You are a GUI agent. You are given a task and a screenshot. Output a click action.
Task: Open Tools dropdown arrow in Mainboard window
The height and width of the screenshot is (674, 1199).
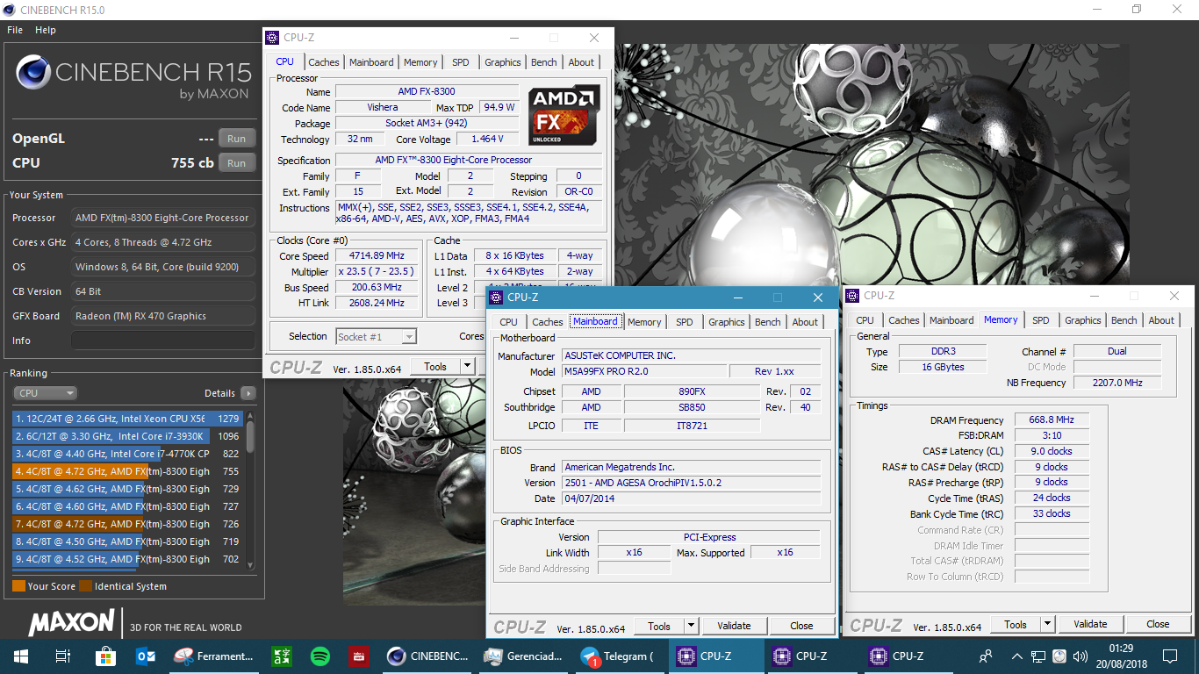point(691,626)
